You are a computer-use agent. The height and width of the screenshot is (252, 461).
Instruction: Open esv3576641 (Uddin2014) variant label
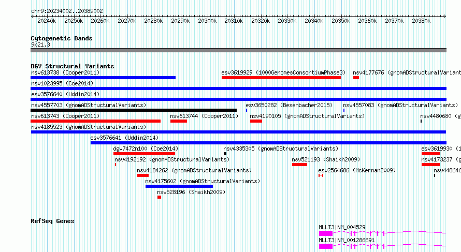click(x=124, y=138)
